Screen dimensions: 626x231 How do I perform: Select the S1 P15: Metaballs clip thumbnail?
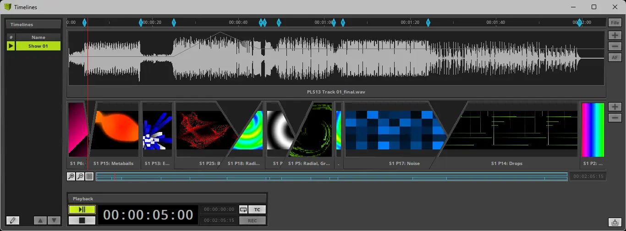pos(116,130)
